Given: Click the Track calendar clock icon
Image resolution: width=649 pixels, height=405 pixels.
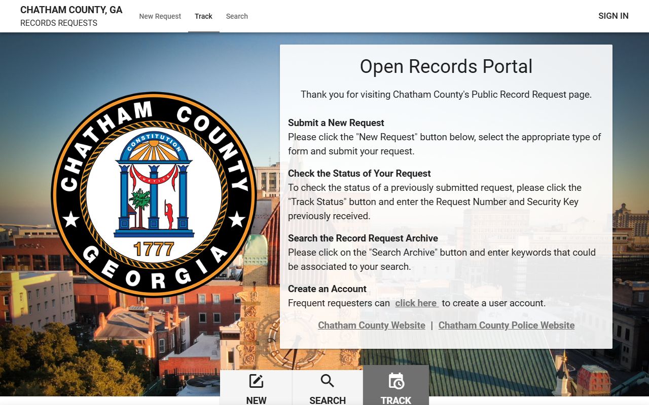Looking at the screenshot, I should tap(396, 381).
